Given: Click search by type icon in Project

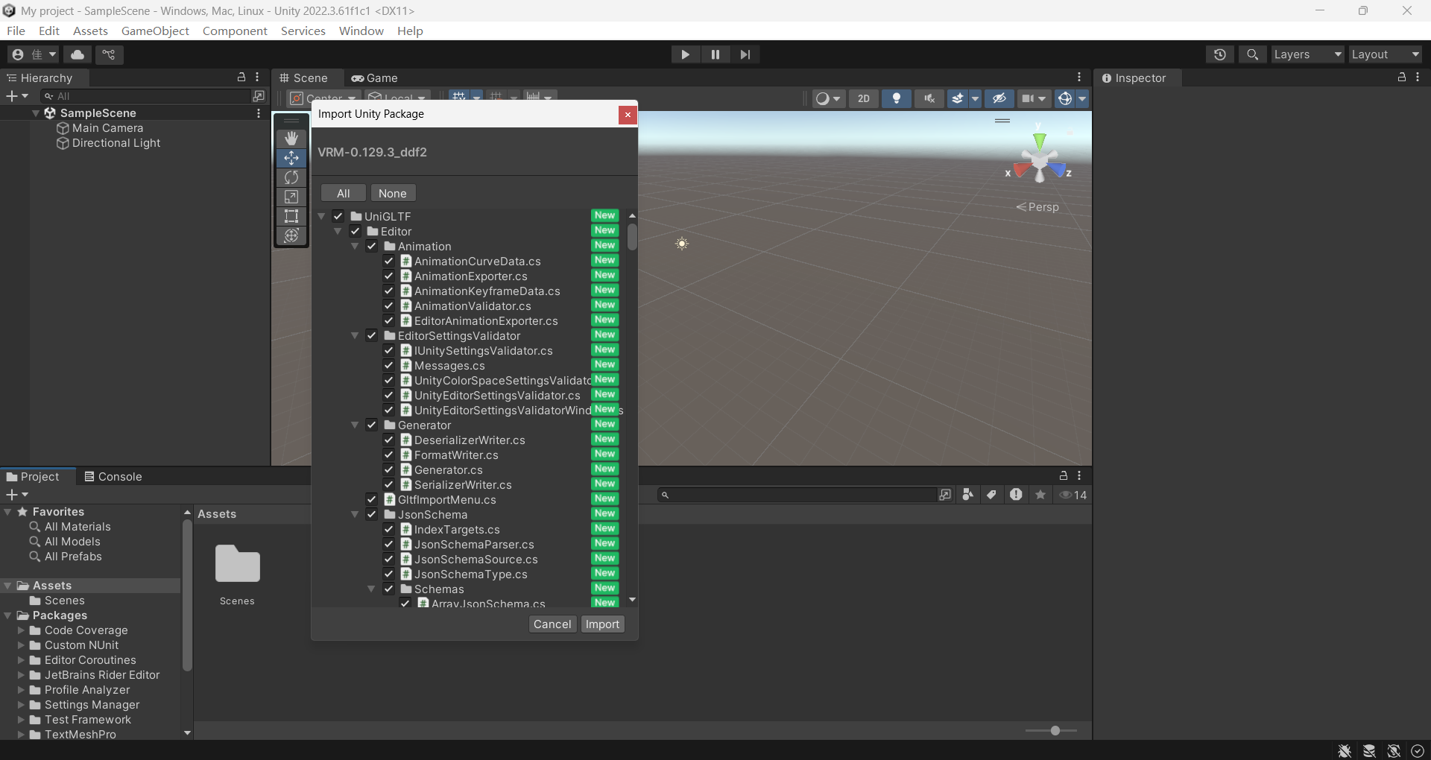Looking at the screenshot, I should (x=967, y=495).
